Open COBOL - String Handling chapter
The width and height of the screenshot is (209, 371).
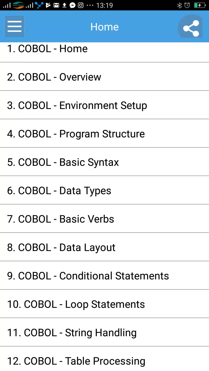point(105,332)
